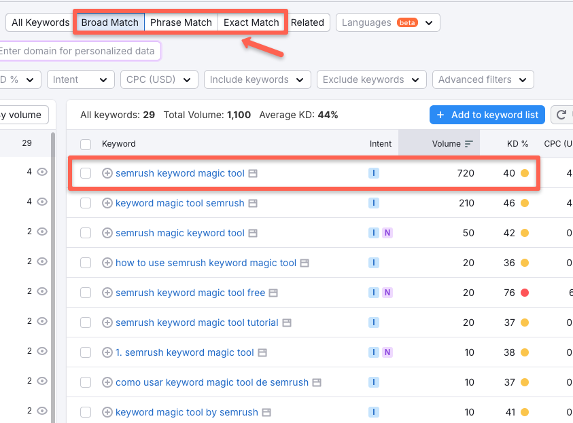Click the Add to keyword list button
This screenshot has width=573, height=423.
pos(487,115)
